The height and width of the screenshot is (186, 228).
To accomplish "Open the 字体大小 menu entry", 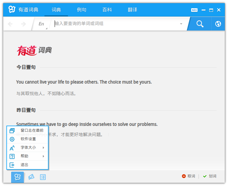I will (x=28, y=148).
